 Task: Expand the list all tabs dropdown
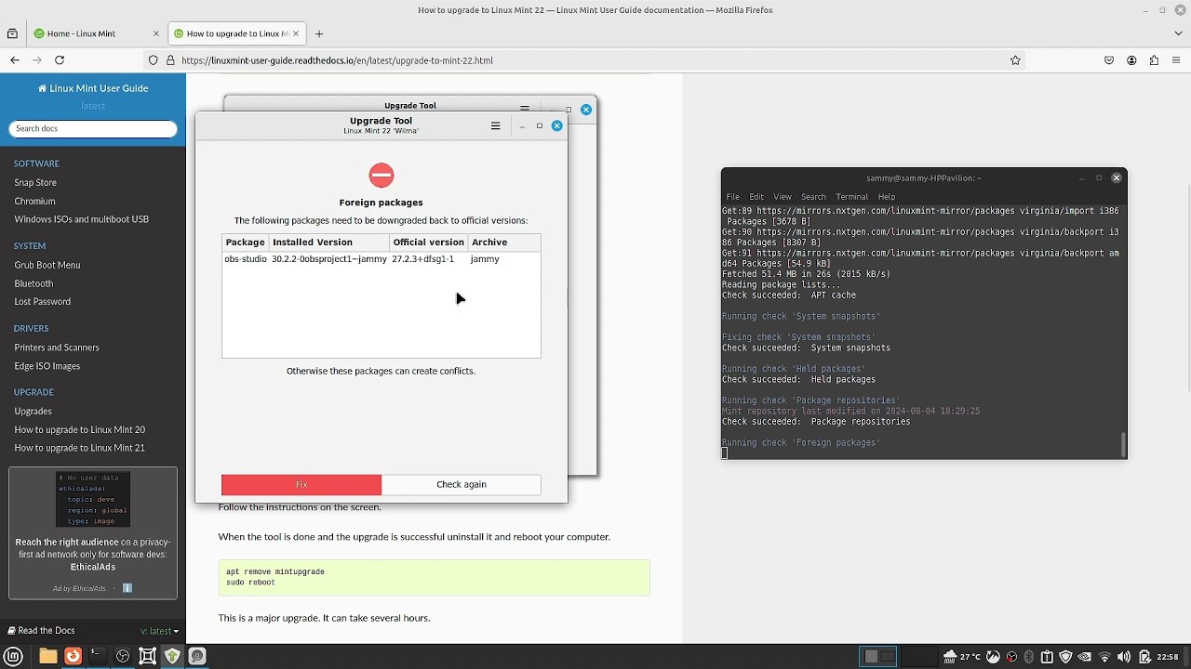[1178, 33]
